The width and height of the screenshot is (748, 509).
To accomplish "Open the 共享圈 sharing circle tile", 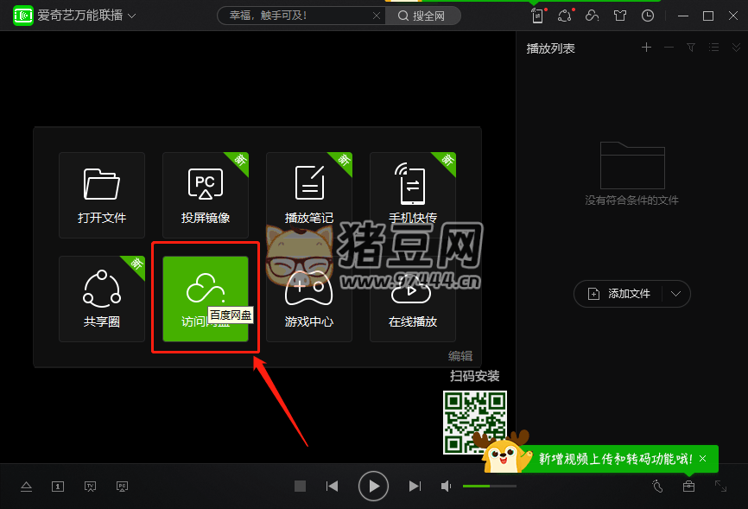I will [x=102, y=298].
